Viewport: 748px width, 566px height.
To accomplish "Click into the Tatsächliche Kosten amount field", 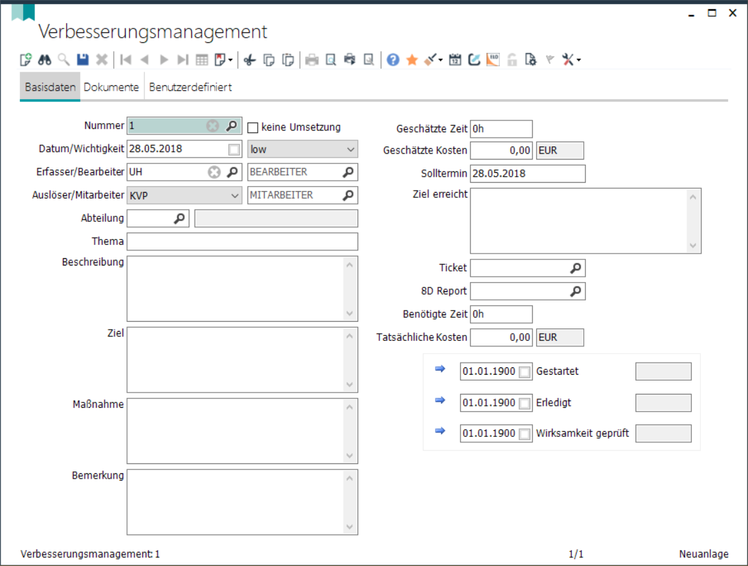I will click(501, 338).
